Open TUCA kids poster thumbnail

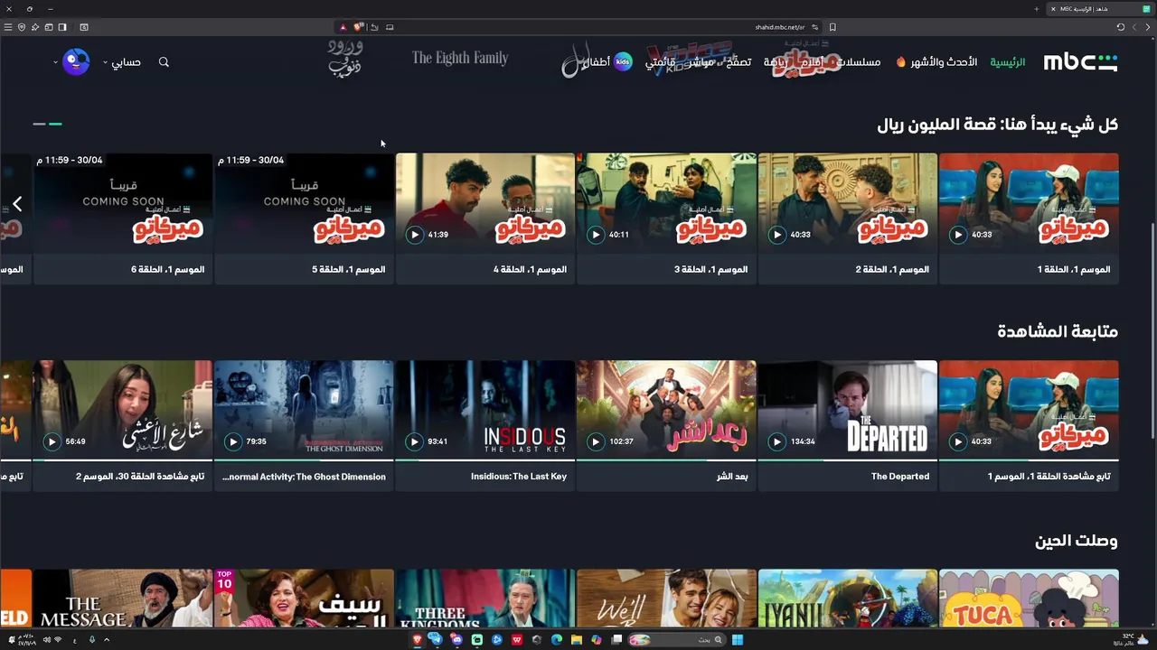click(1029, 598)
